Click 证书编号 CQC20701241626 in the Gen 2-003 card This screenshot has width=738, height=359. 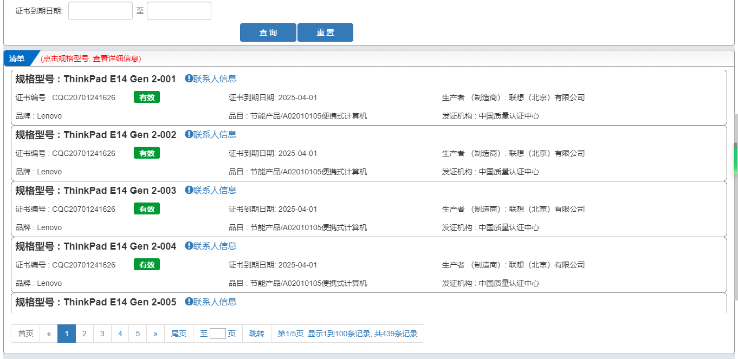[x=66, y=210]
